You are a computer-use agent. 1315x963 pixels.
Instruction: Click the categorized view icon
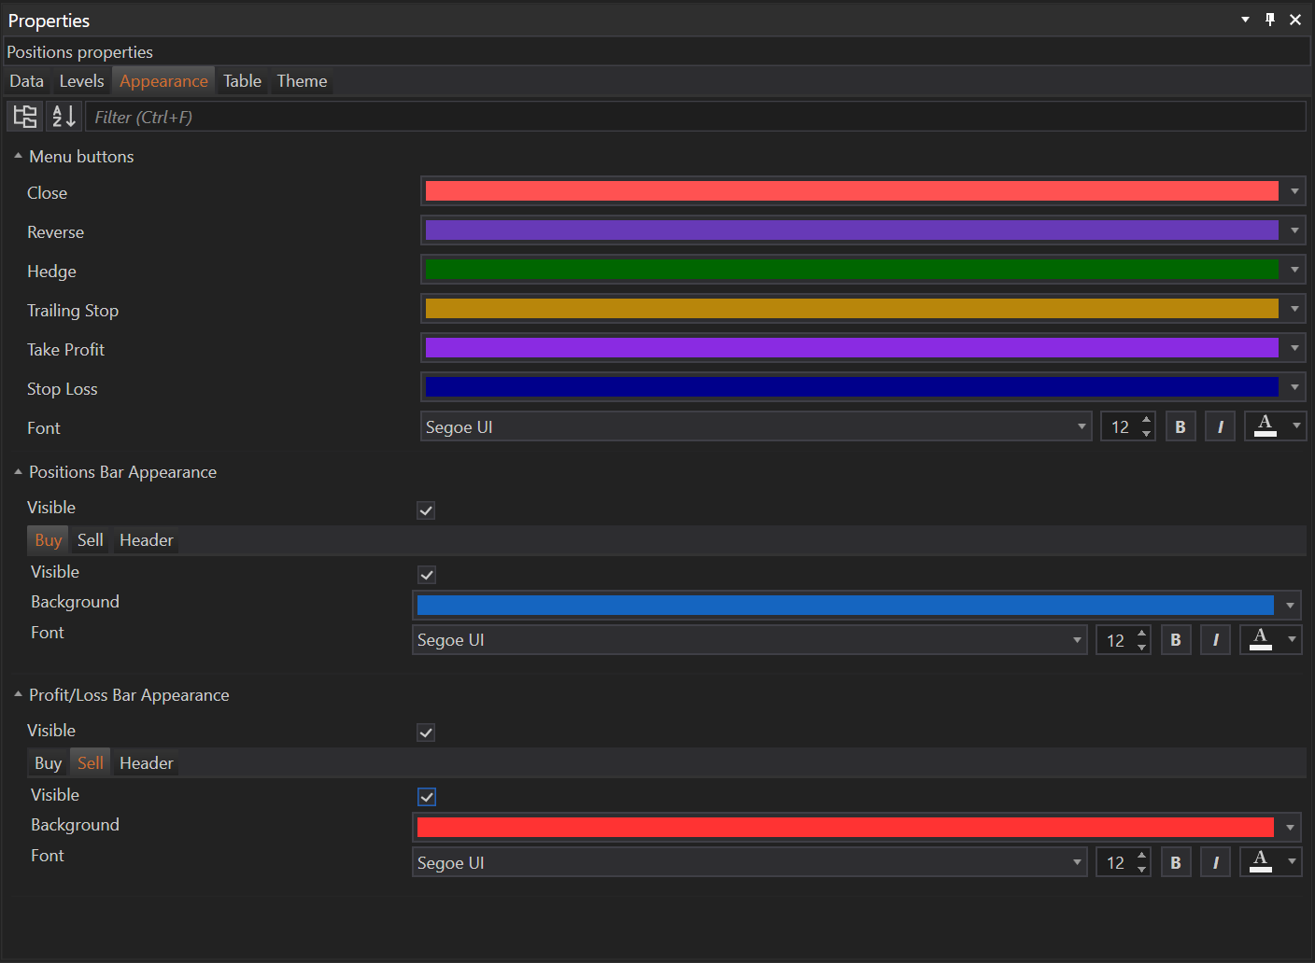point(25,117)
